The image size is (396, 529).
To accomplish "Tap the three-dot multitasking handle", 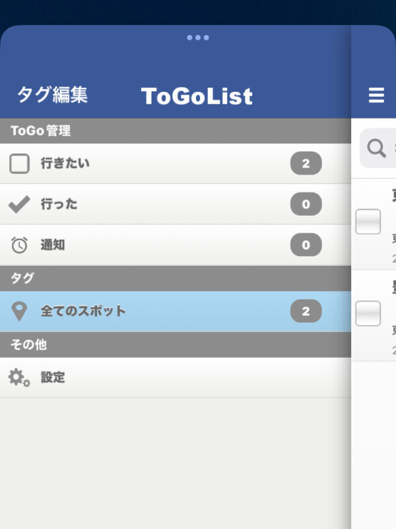I will (198, 38).
